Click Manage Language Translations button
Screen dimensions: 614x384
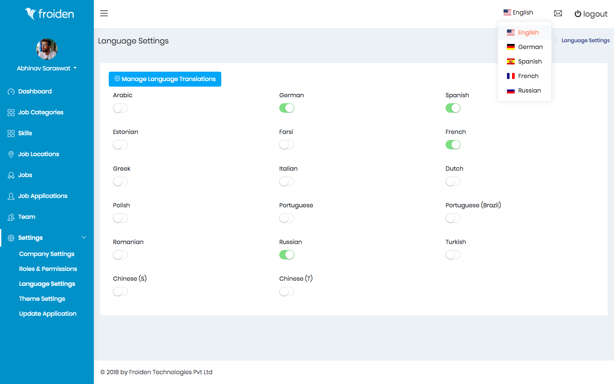[x=165, y=79]
